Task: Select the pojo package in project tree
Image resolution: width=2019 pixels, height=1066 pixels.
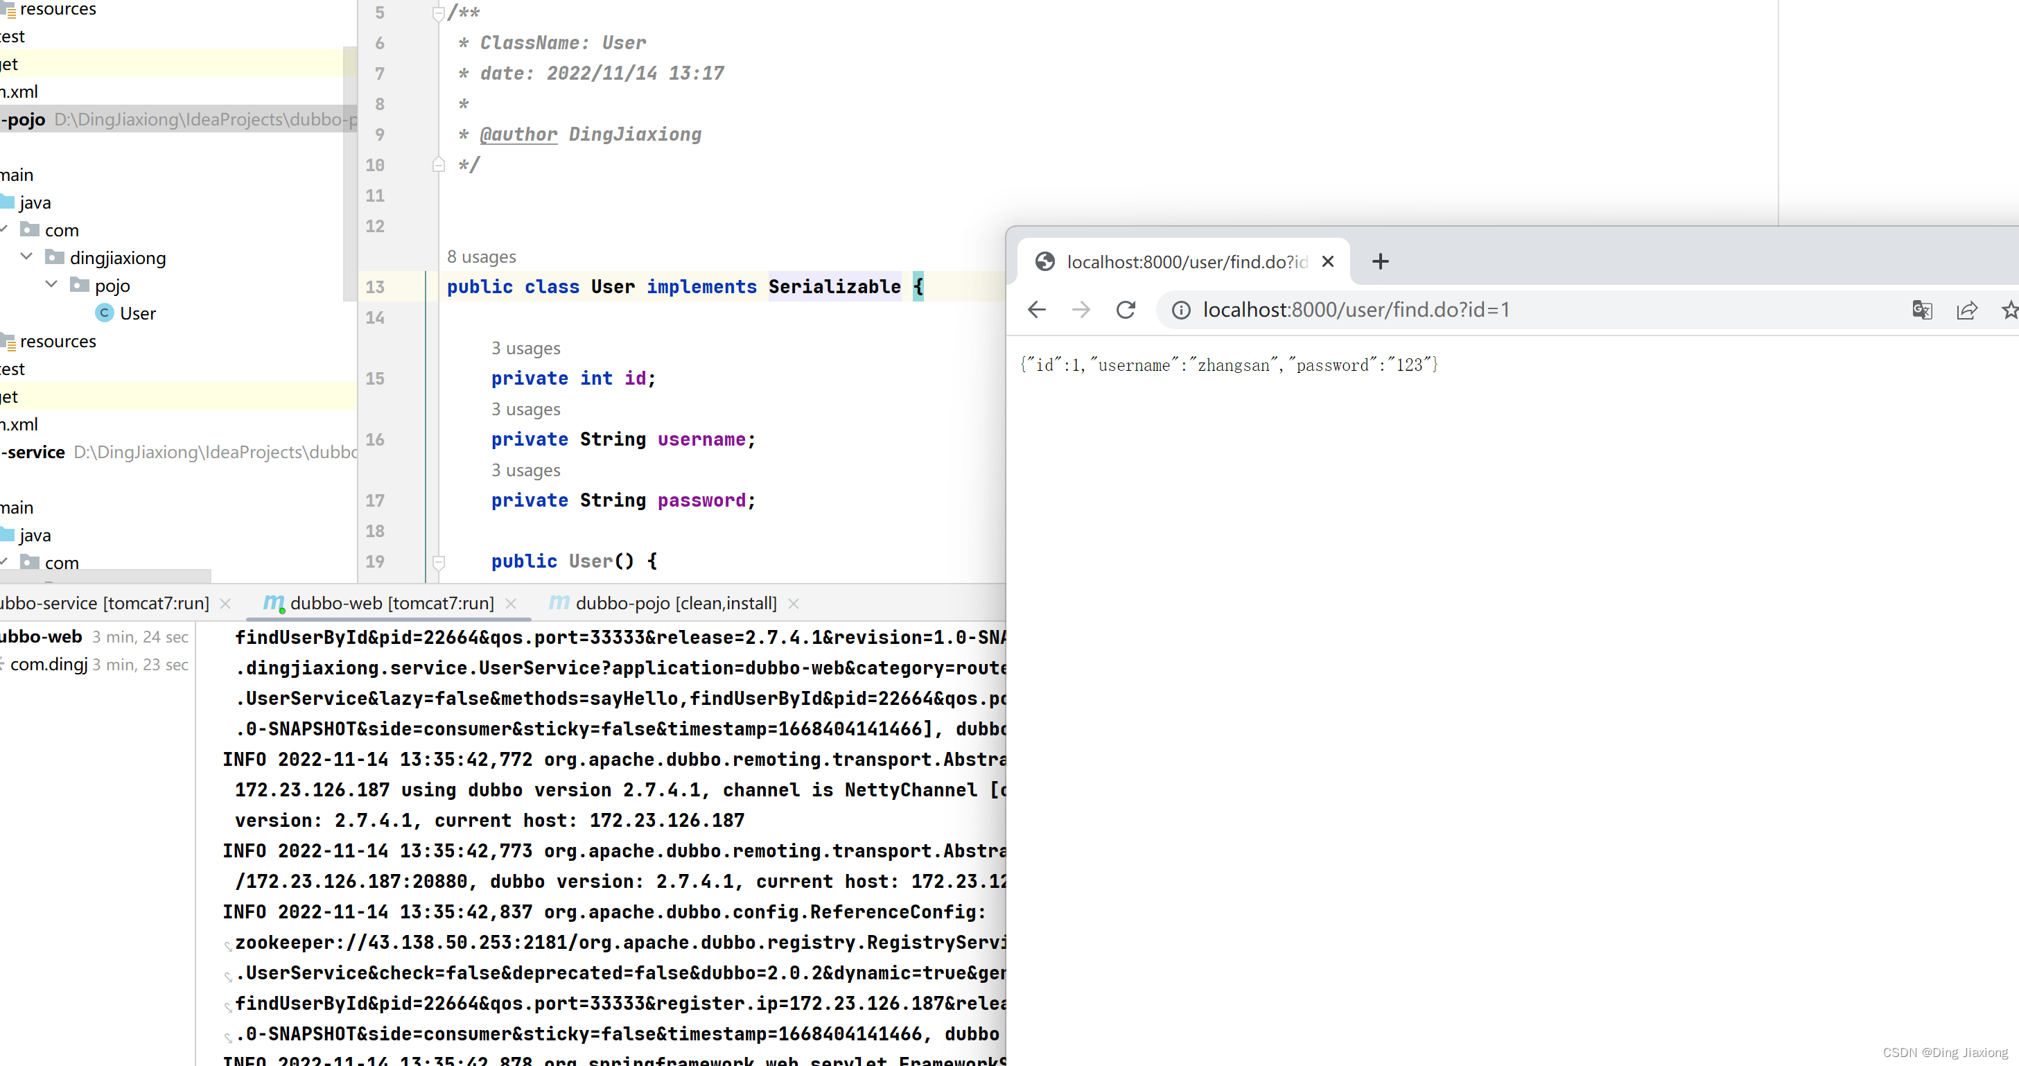Action: pyautogui.click(x=112, y=286)
